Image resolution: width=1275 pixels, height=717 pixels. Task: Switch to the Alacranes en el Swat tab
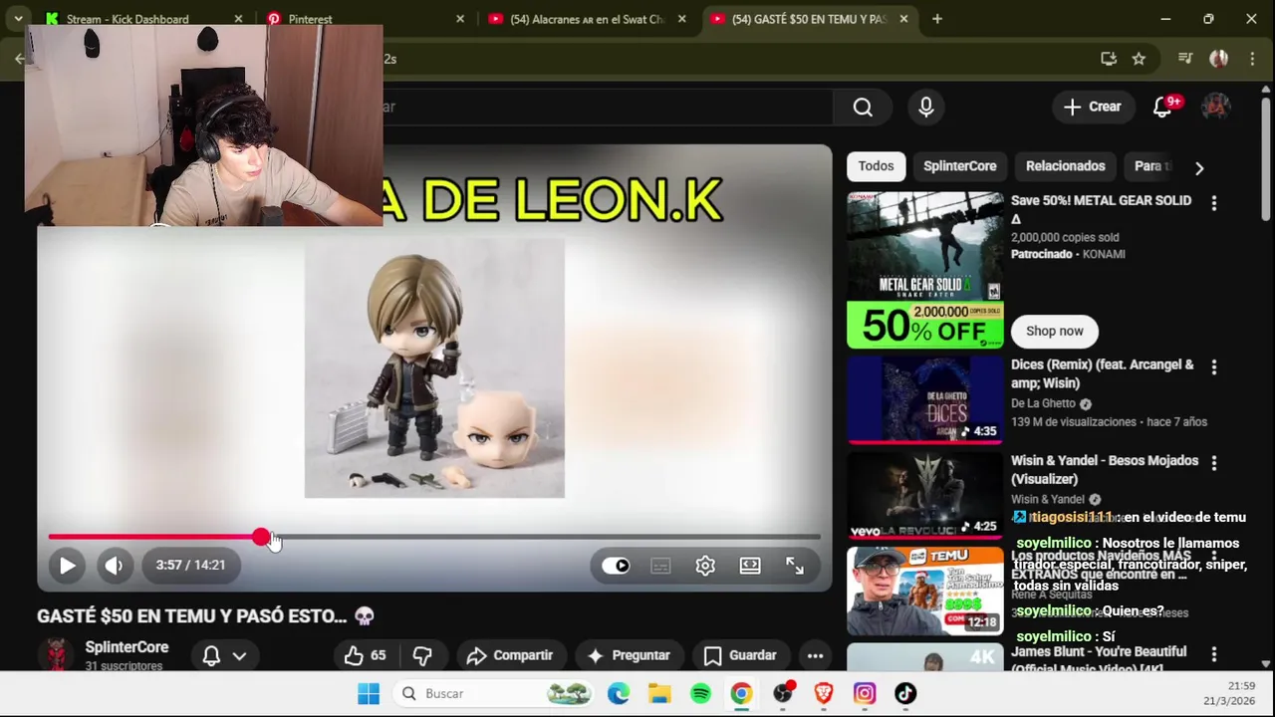[x=586, y=19]
